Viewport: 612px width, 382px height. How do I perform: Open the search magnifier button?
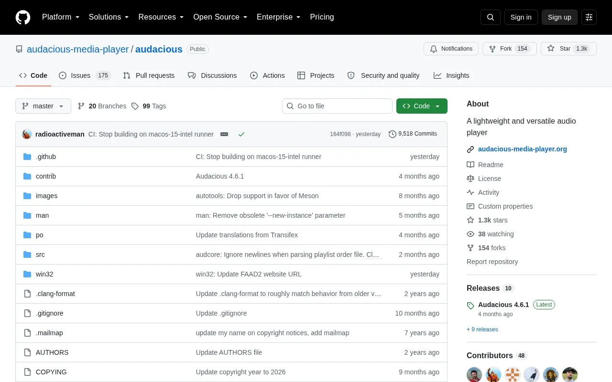[491, 17]
